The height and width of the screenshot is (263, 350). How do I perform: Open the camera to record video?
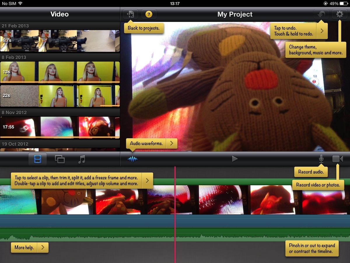337,159
